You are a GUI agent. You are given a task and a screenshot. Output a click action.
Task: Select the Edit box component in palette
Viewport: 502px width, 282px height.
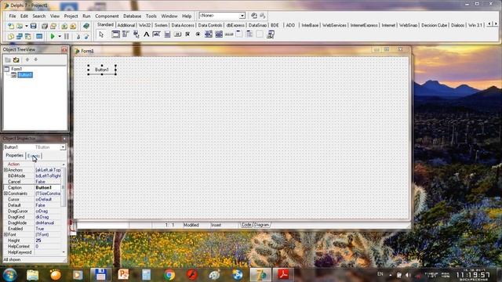coord(157,34)
